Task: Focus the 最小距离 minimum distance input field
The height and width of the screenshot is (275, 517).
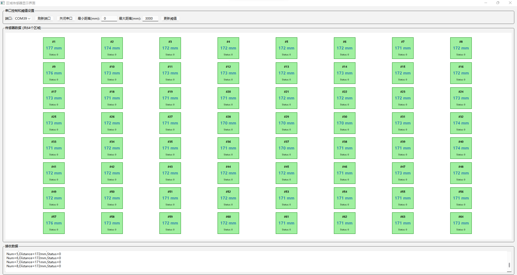Action: [109, 19]
